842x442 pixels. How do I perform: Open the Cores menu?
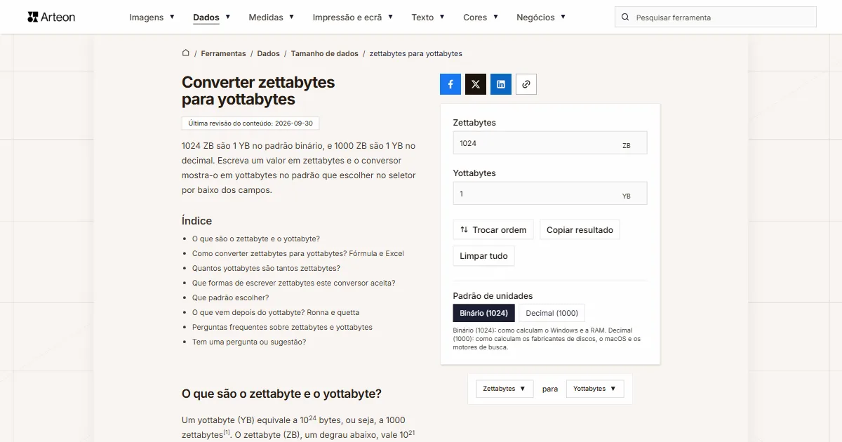481,18
